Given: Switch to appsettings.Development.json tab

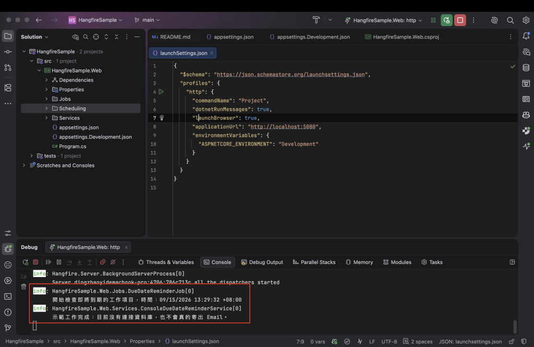Looking at the screenshot, I should click(x=310, y=37).
